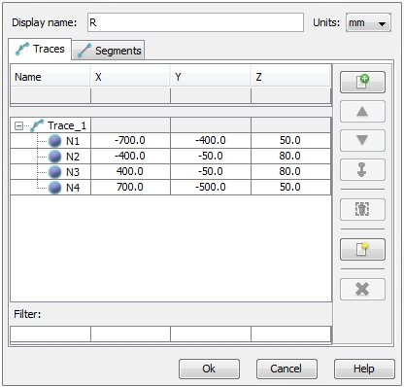Screen dimensions: 404x387
Task: Click N3 Z cell value 80.0
Action: 290,171
